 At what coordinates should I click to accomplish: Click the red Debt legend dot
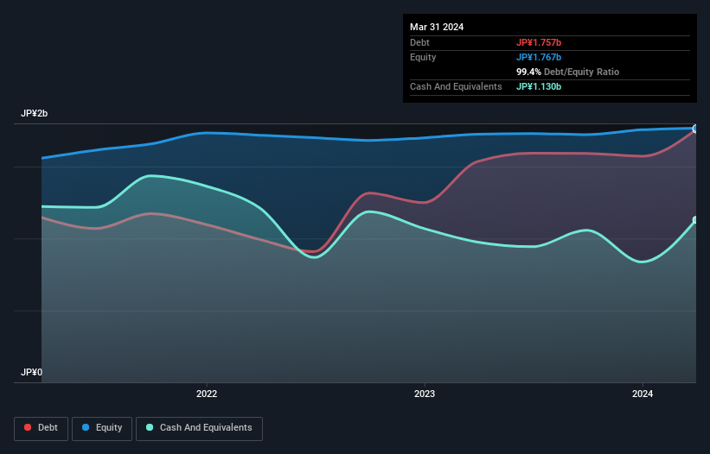[28, 427]
